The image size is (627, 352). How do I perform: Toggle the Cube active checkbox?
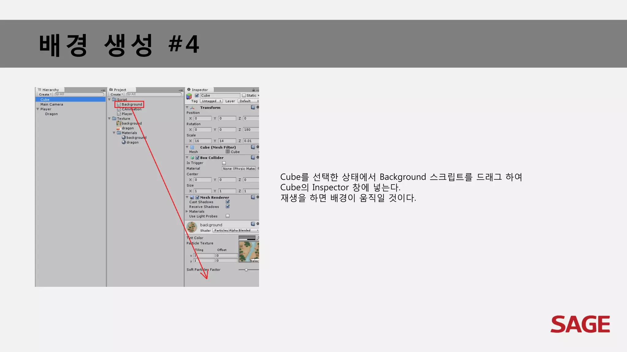197,95
